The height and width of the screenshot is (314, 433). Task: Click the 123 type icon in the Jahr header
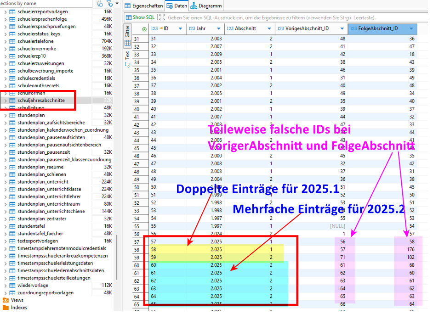point(191,28)
